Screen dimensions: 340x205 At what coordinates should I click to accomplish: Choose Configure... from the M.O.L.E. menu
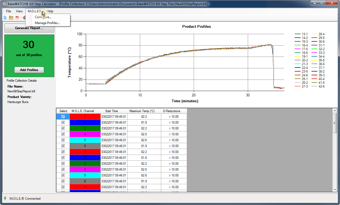click(x=43, y=17)
